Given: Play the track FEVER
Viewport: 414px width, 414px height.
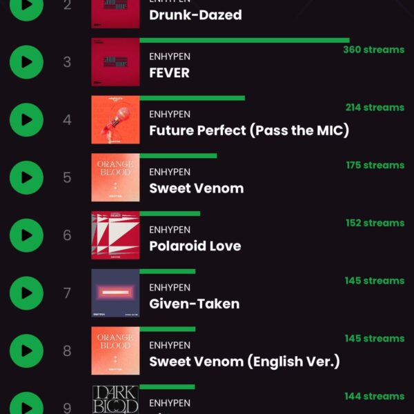Looking at the screenshot, I should [26, 62].
